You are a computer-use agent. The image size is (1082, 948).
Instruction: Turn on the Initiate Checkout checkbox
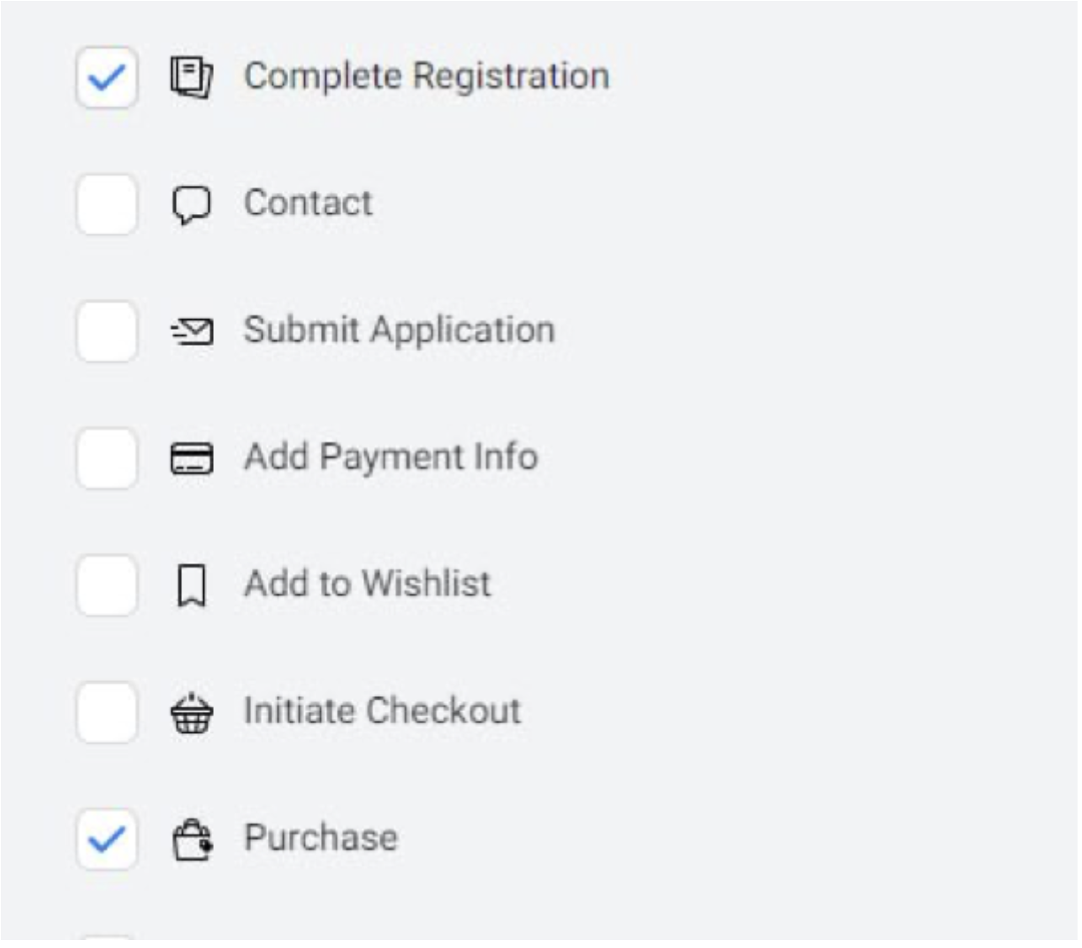click(x=107, y=713)
